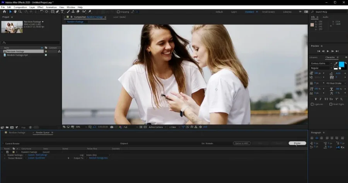
Task: Take a snapshot with camera icon
Action: tap(112, 127)
